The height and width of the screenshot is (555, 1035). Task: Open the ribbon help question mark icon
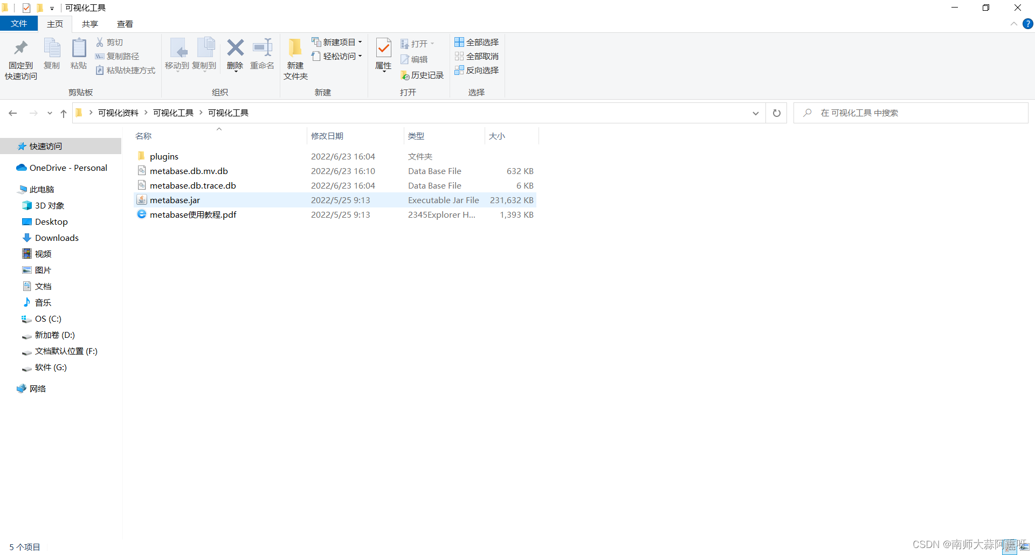click(1028, 24)
